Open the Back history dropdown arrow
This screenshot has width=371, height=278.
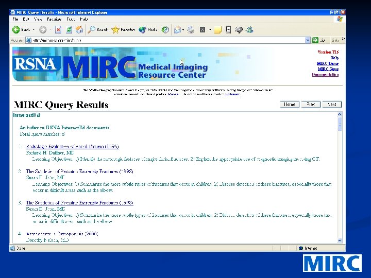pyautogui.click(x=33, y=29)
